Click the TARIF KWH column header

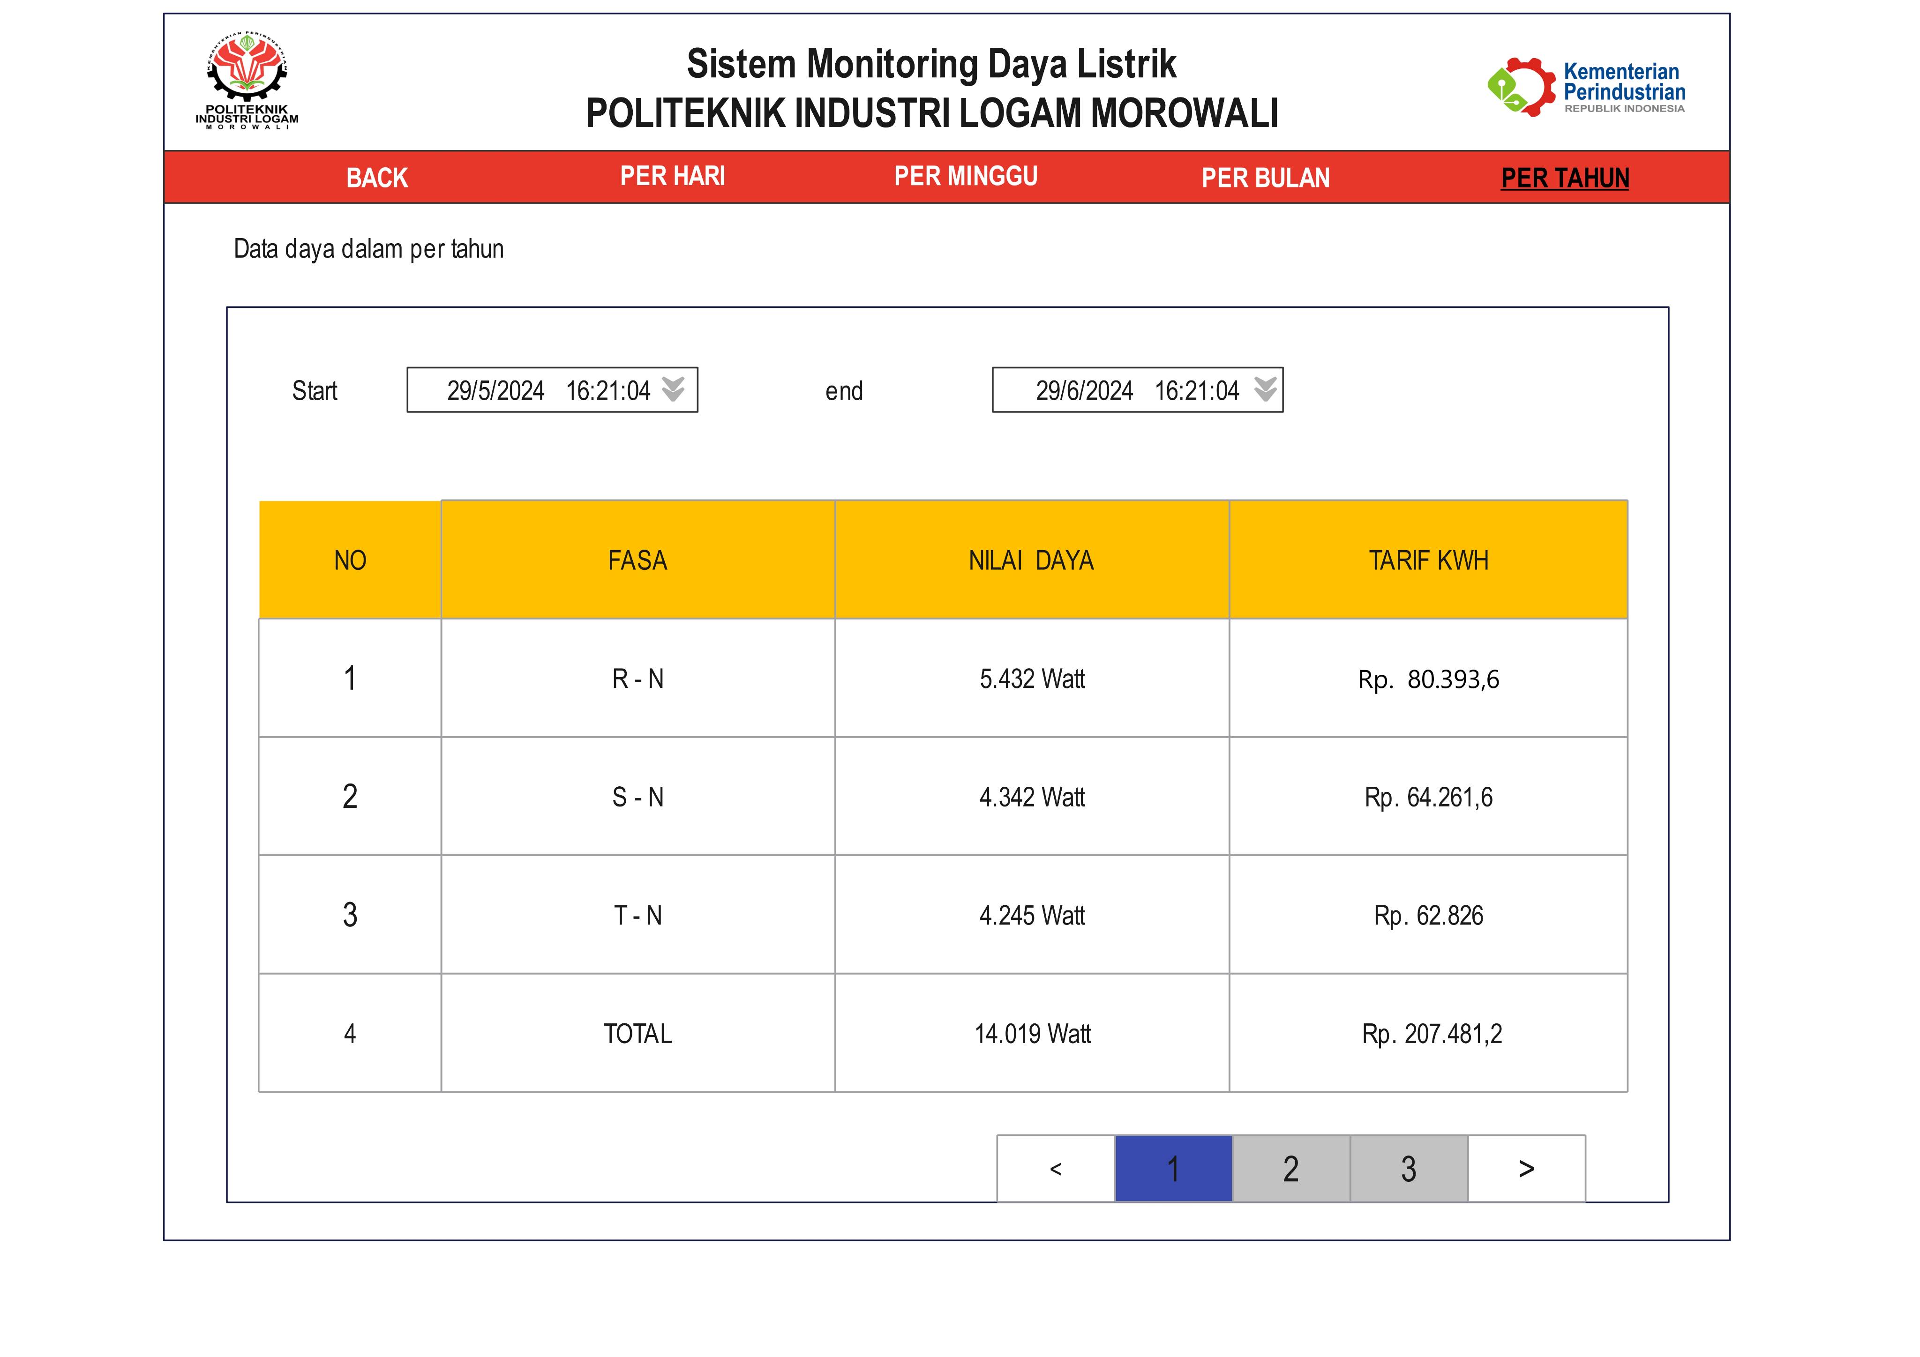[x=1428, y=559]
